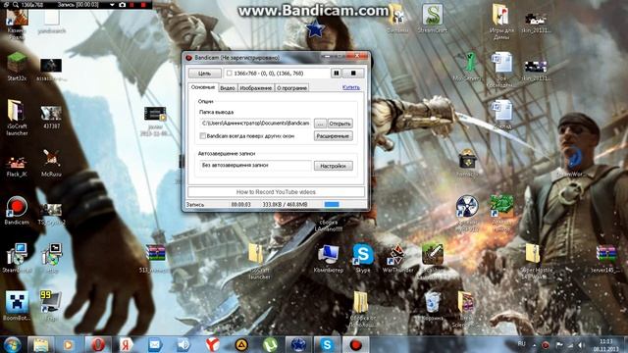Open the Fraps 99 desktop icon
The width and height of the screenshot is (628, 353).
pos(50,306)
